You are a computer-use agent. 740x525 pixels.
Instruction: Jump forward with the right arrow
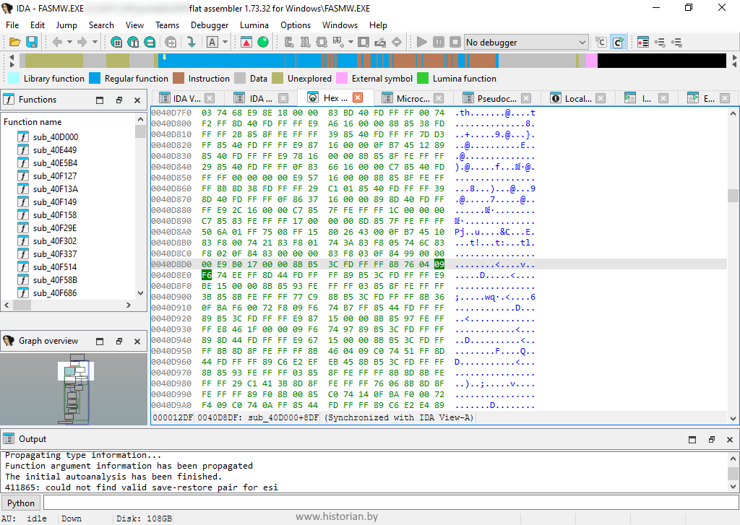click(x=82, y=43)
